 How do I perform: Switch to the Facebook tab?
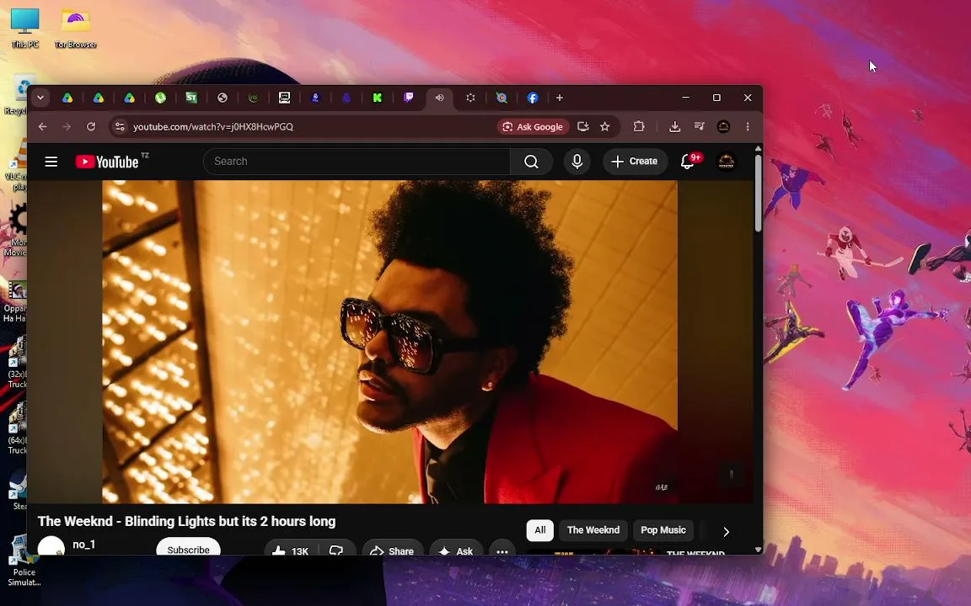[533, 98]
